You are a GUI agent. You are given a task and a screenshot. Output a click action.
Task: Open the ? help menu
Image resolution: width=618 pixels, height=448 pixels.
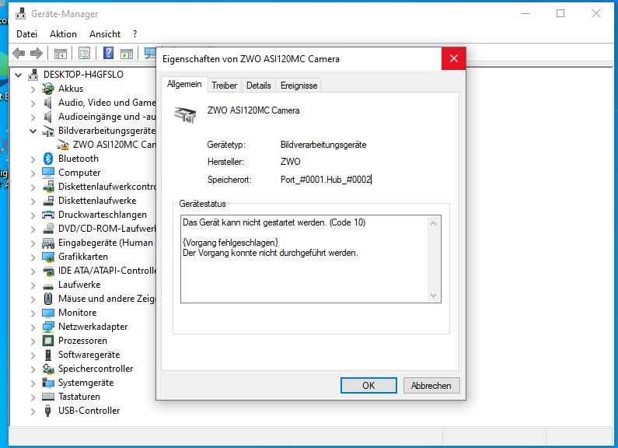point(134,34)
